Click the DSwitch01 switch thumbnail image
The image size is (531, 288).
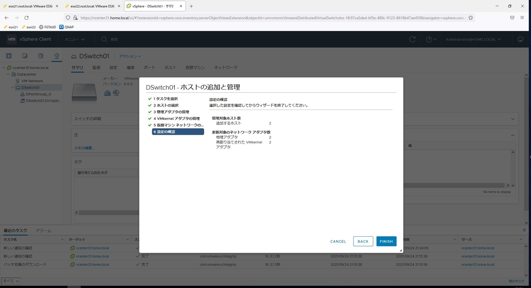[x=84, y=91]
